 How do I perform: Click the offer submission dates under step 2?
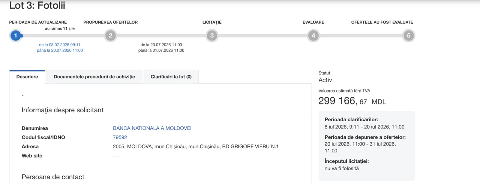161,48
